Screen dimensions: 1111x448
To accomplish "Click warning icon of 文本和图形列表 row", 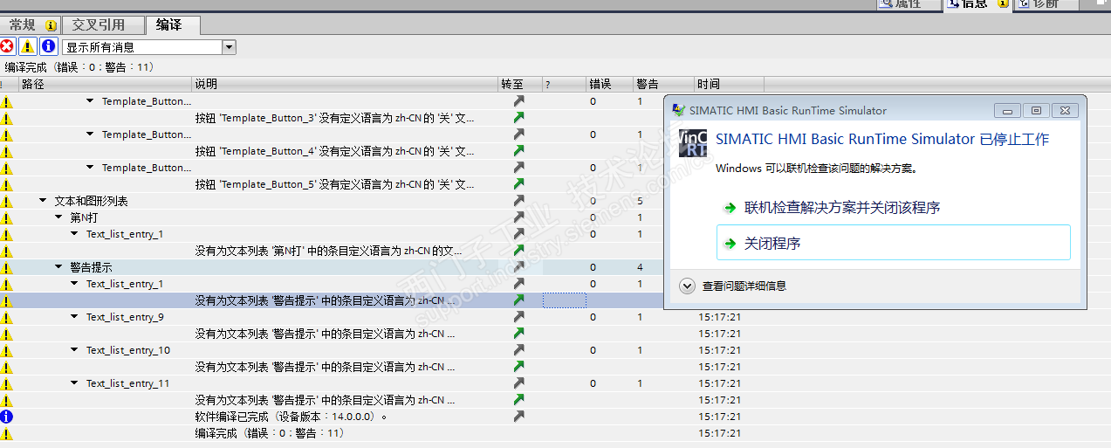I will pos(6,201).
